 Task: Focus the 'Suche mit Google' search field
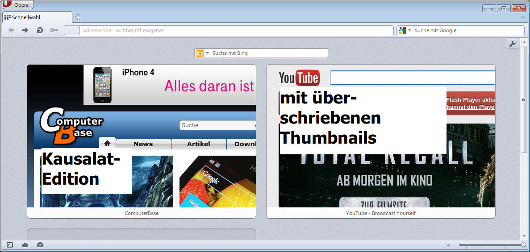[468, 30]
